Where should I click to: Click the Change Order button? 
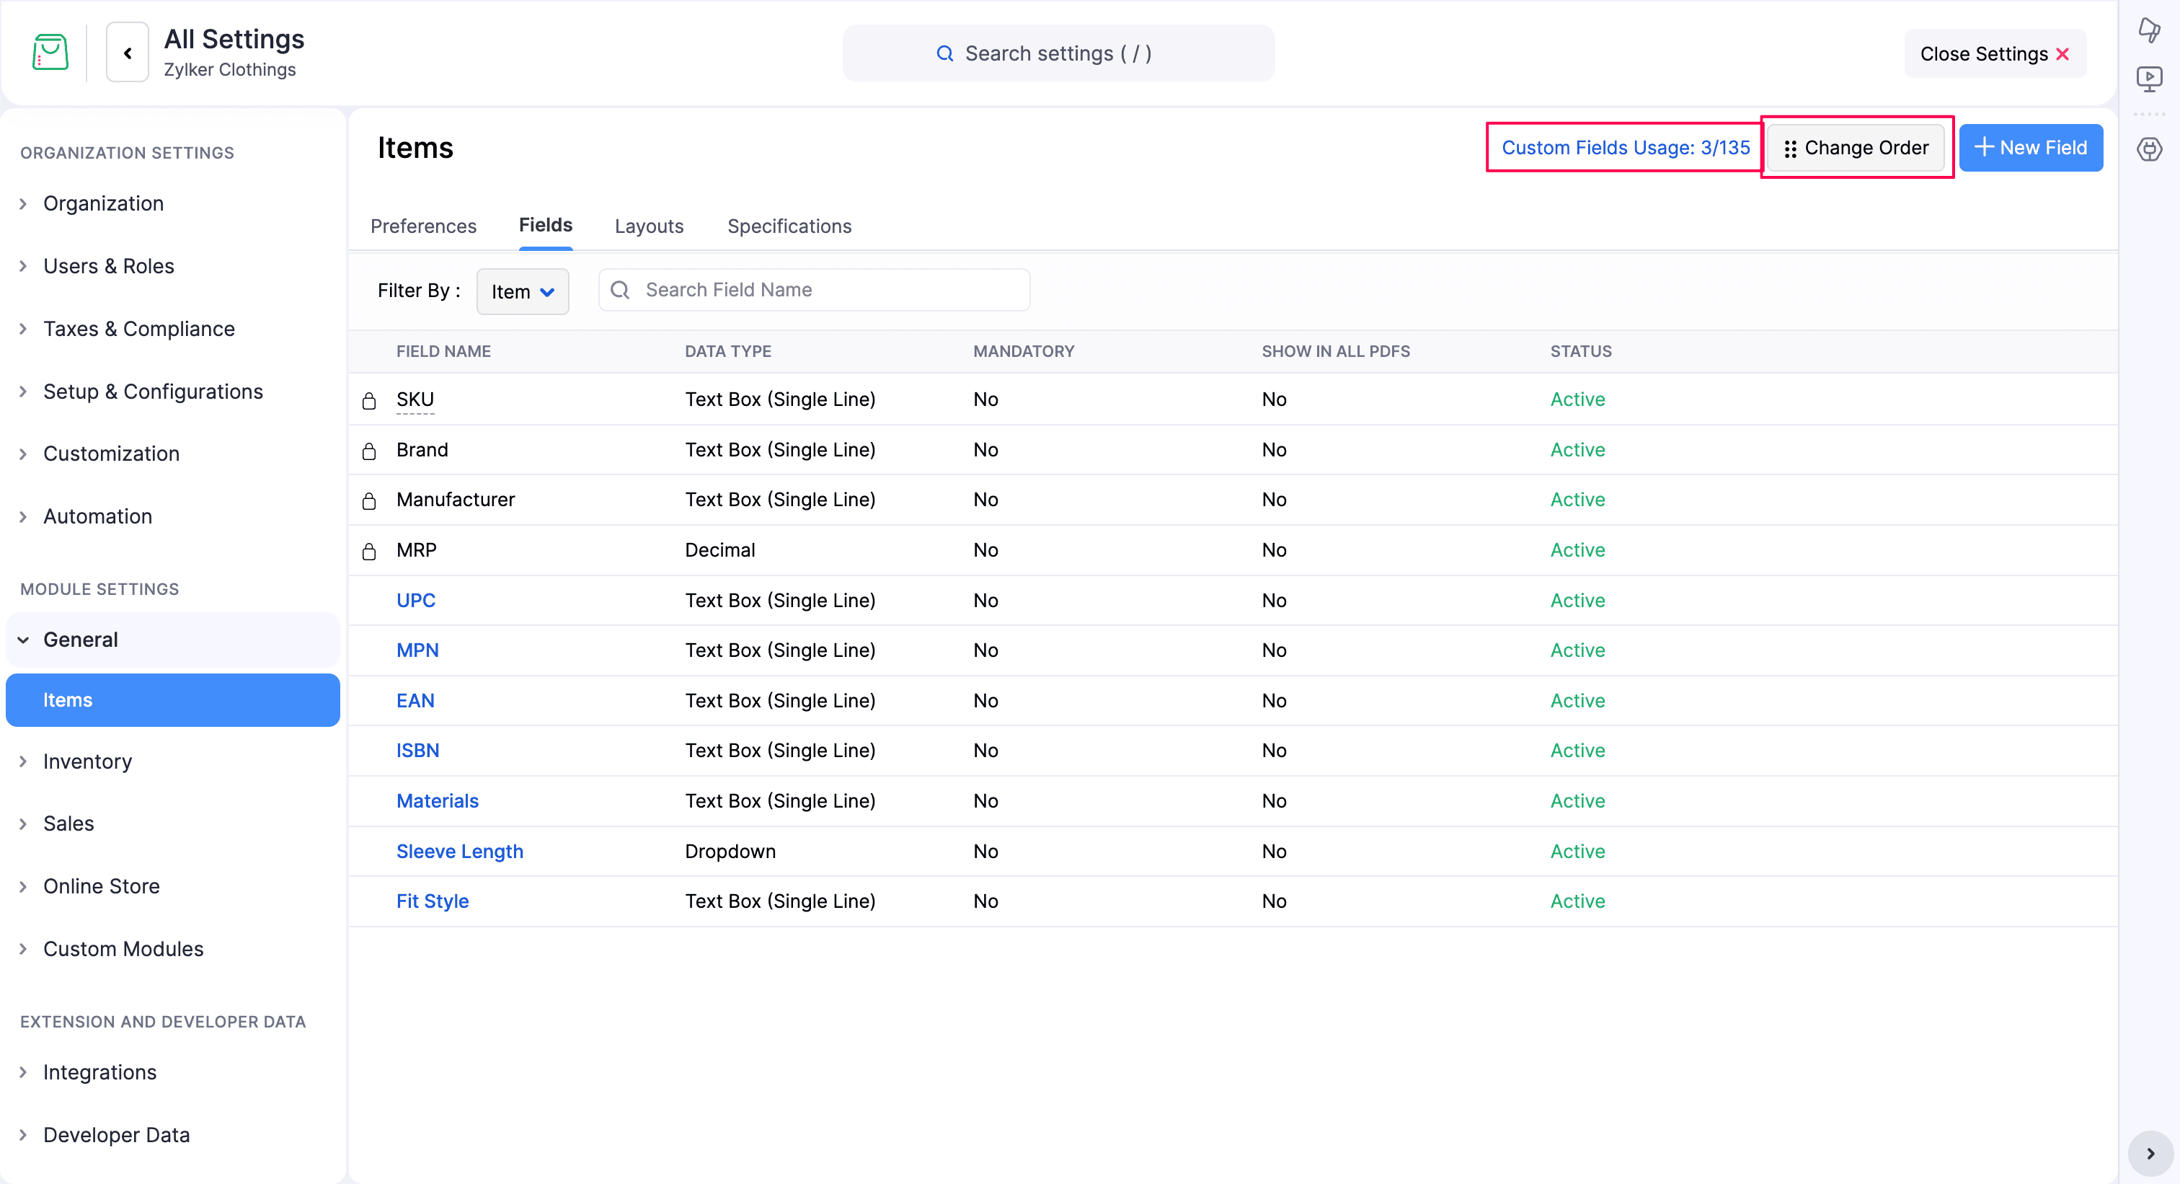point(1856,148)
